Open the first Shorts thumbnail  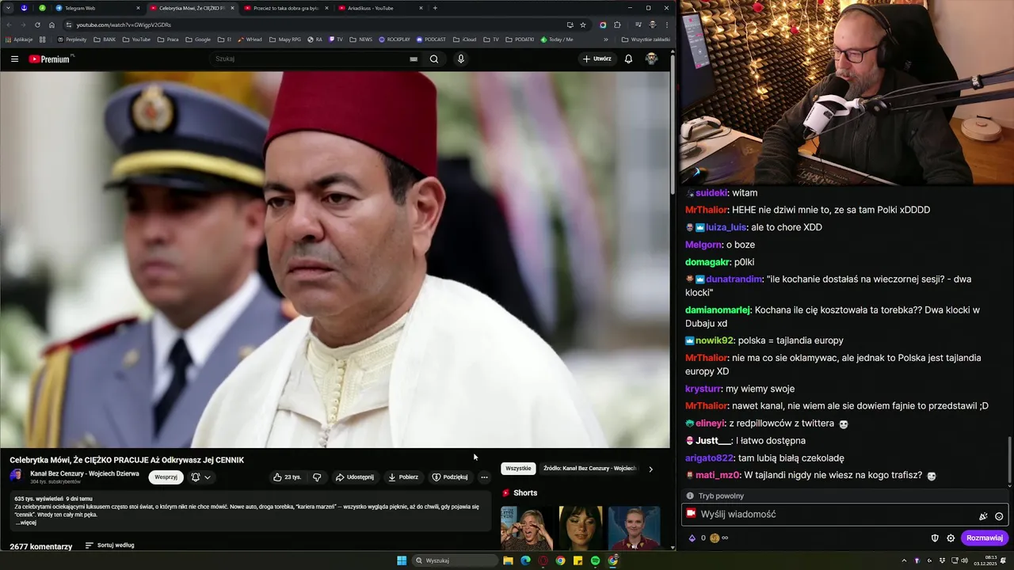[x=527, y=528]
